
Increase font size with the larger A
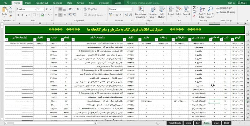pyautogui.click(x=47, y=9)
